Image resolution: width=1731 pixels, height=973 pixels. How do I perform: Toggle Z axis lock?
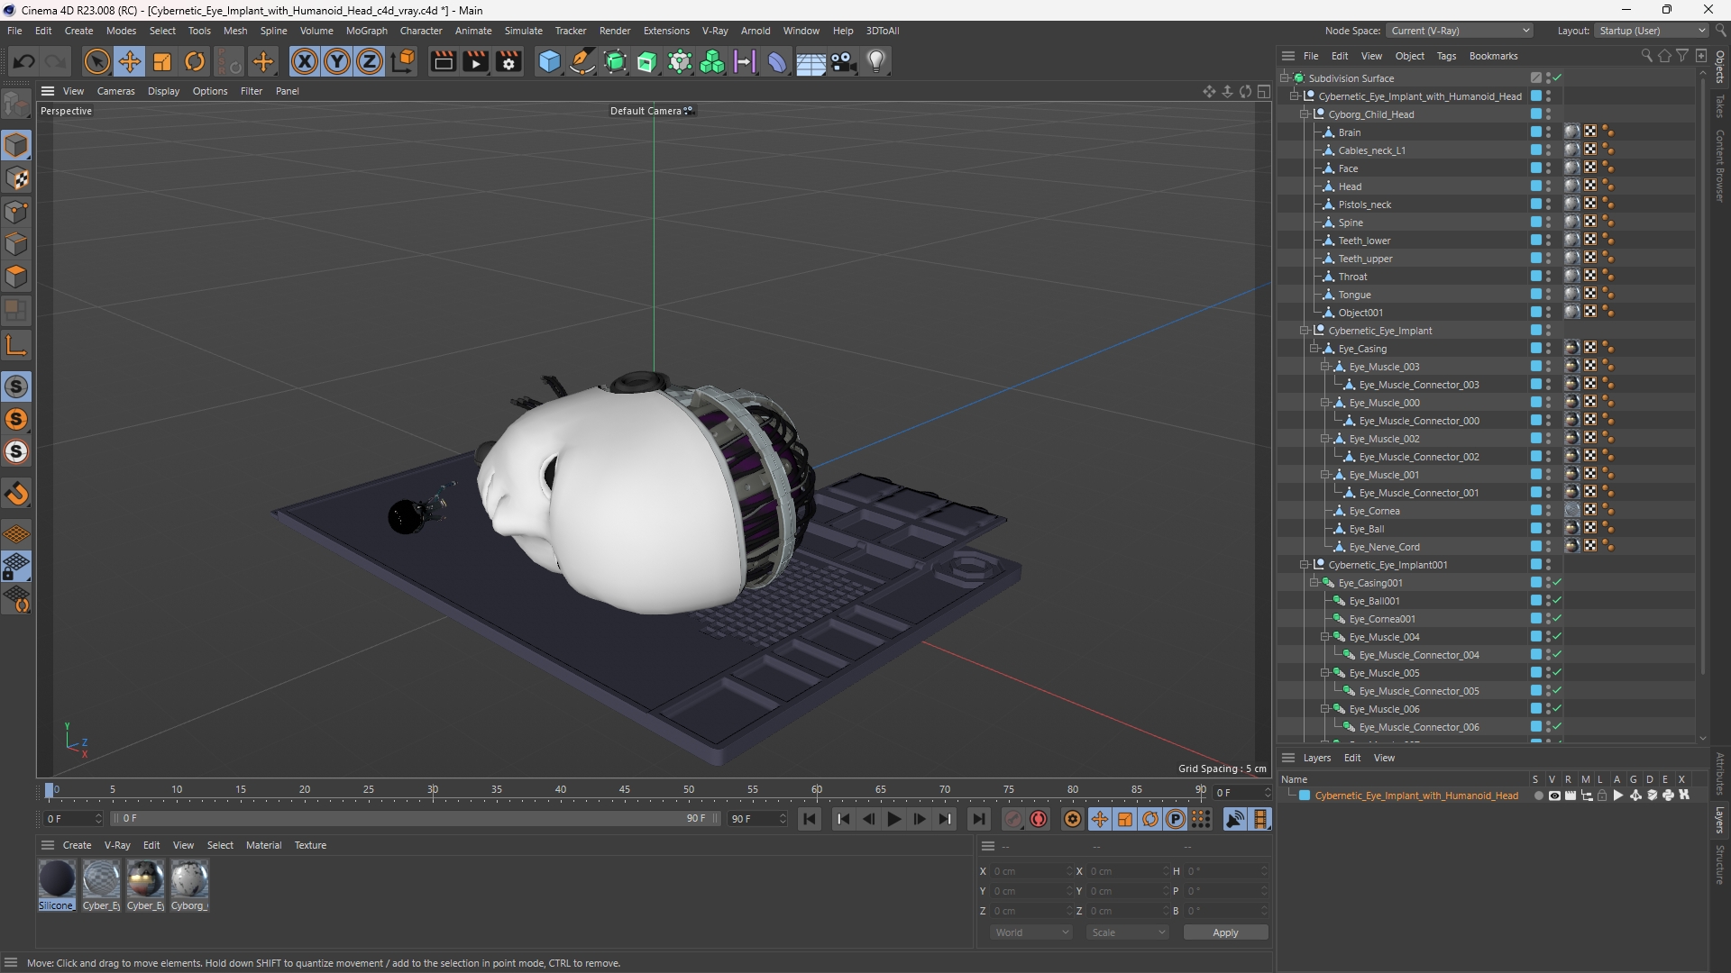370,61
